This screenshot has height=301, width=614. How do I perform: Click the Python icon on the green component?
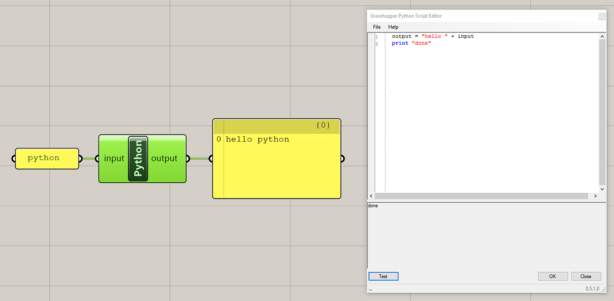pyautogui.click(x=138, y=158)
